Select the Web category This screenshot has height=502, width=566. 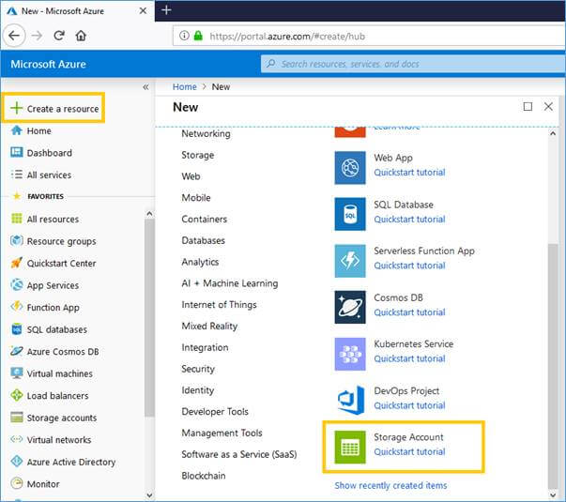pyautogui.click(x=191, y=176)
